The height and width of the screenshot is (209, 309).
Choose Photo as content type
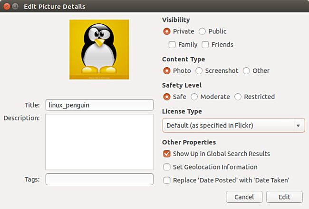tap(167, 70)
